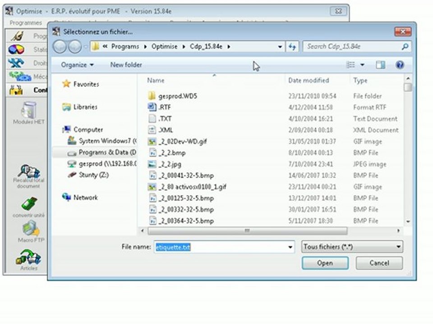The height and width of the screenshot is (324, 433).
Task: Click the Back navigation arrow in file dialog
Action: (60, 46)
